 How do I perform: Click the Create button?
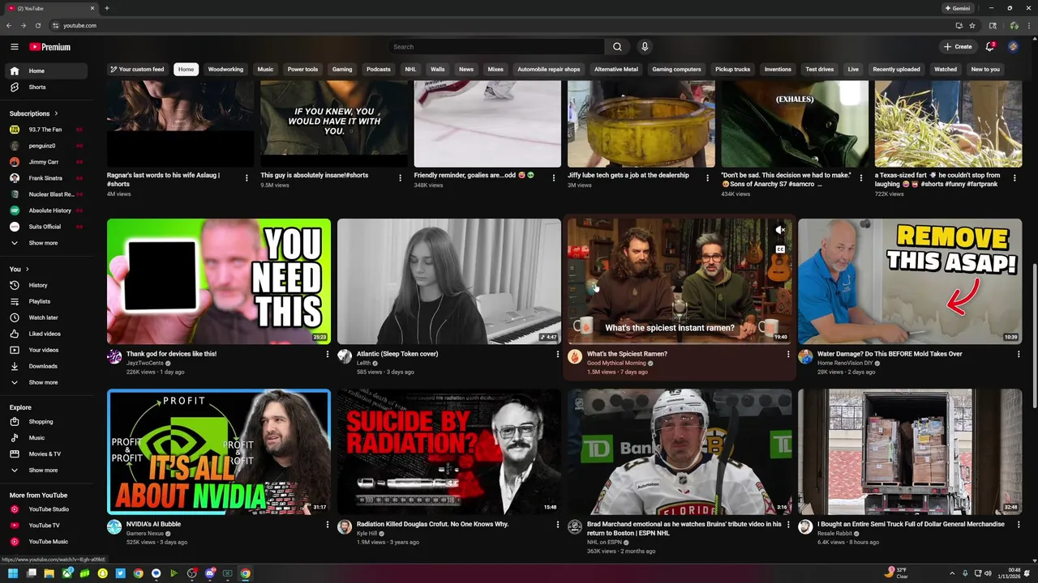tap(958, 46)
